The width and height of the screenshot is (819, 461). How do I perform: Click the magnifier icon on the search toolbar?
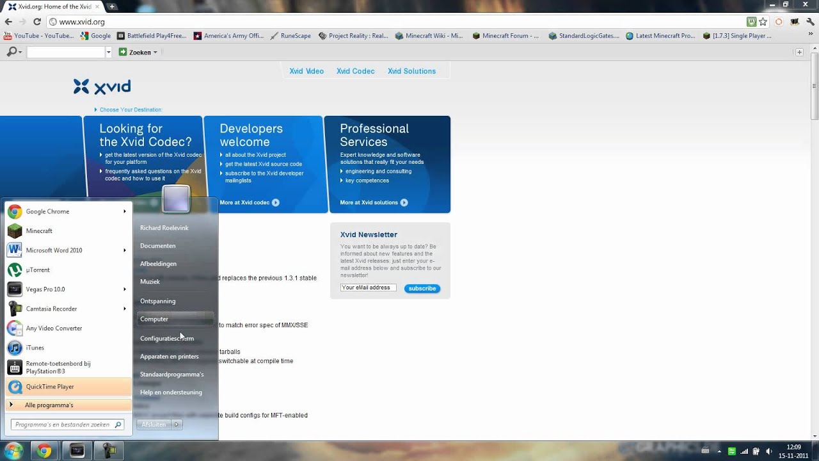pos(12,52)
